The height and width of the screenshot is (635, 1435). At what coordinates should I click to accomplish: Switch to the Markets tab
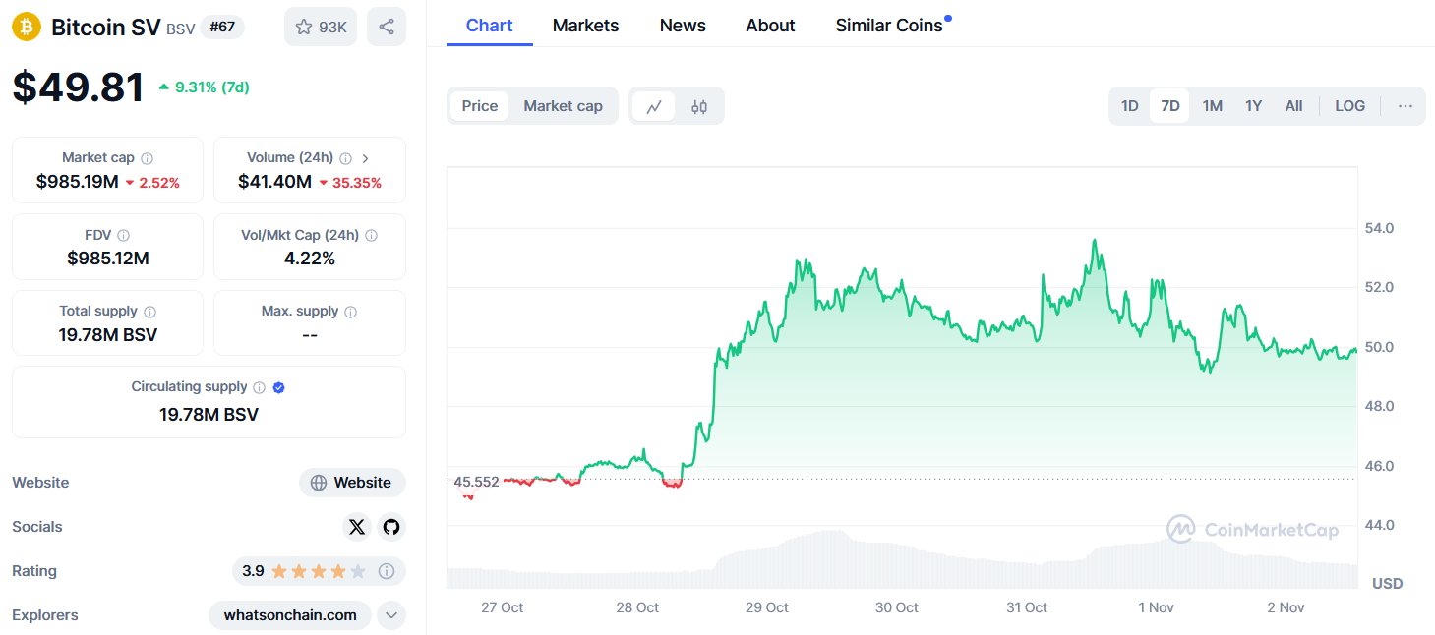pos(586,26)
